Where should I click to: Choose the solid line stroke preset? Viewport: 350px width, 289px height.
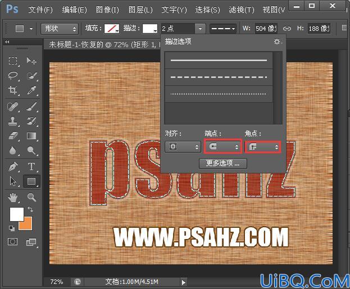click(219, 60)
